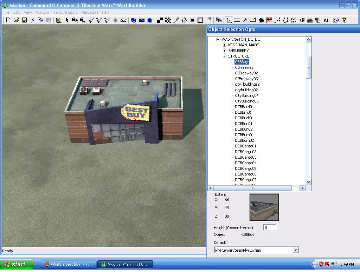Image resolution: width=360 pixels, height=272 pixels.
Task: Select the ocean water tool
Action: click(x=150, y=20)
